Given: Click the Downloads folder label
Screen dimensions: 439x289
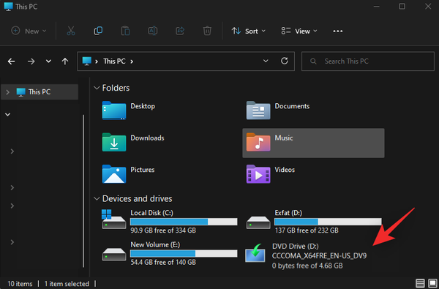Looking at the screenshot, I should pyautogui.click(x=147, y=138).
